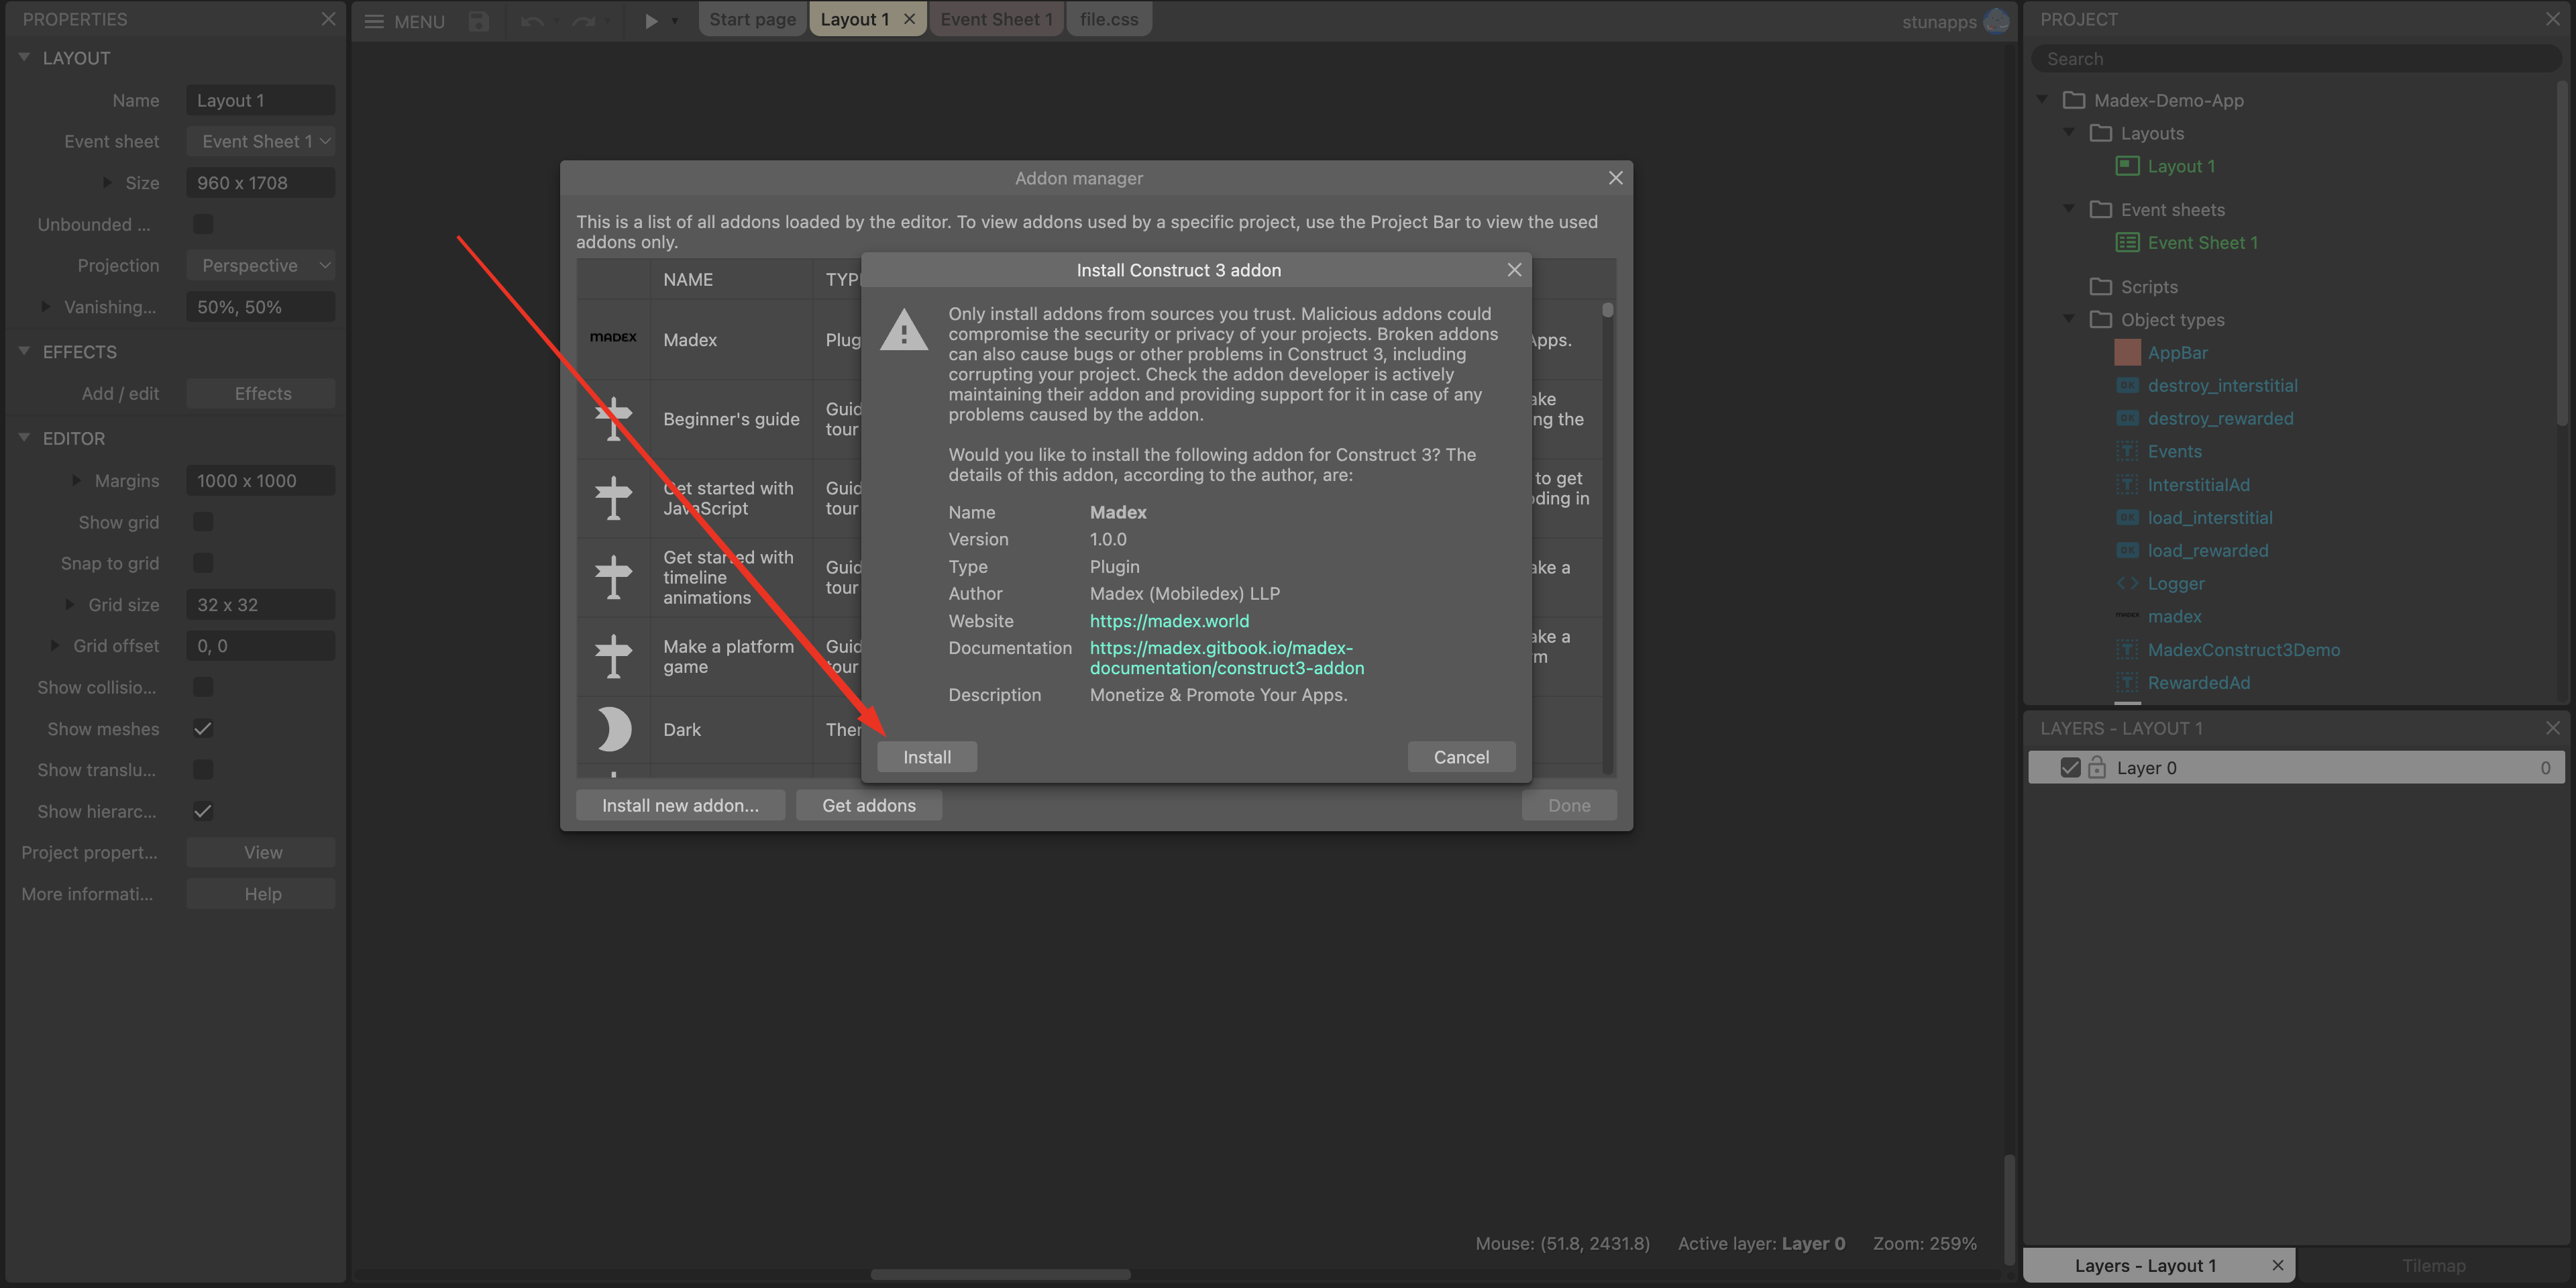Viewport: 2576px width, 1288px height.
Task: Click the Get addons button
Action: [869, 805]
